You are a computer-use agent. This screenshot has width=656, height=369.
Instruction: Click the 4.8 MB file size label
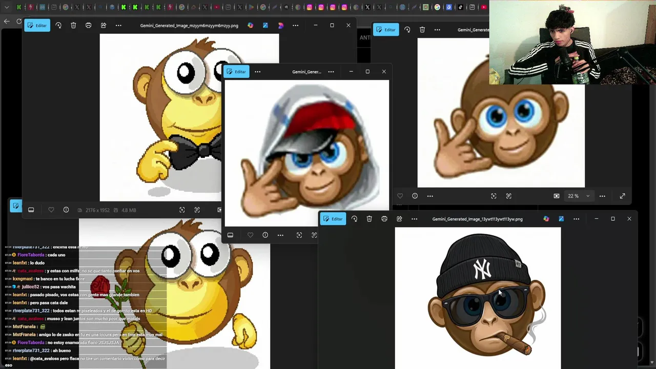129,210
